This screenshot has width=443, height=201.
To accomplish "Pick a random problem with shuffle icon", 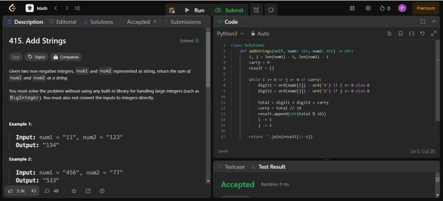I will click(x=77, y=8).
